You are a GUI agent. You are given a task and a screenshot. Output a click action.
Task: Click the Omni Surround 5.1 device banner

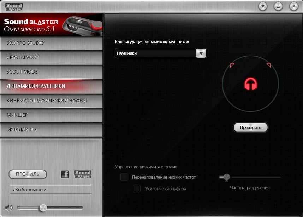(51, 24)
